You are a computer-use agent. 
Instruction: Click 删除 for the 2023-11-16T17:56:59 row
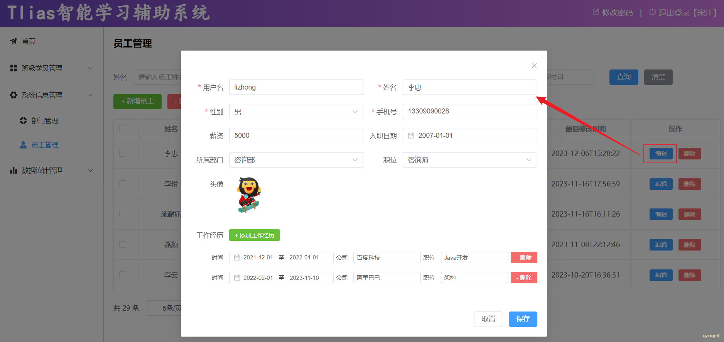click(x=690, y=184)
